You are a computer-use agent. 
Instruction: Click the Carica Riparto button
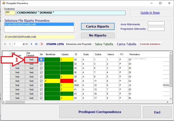[98, 26]
